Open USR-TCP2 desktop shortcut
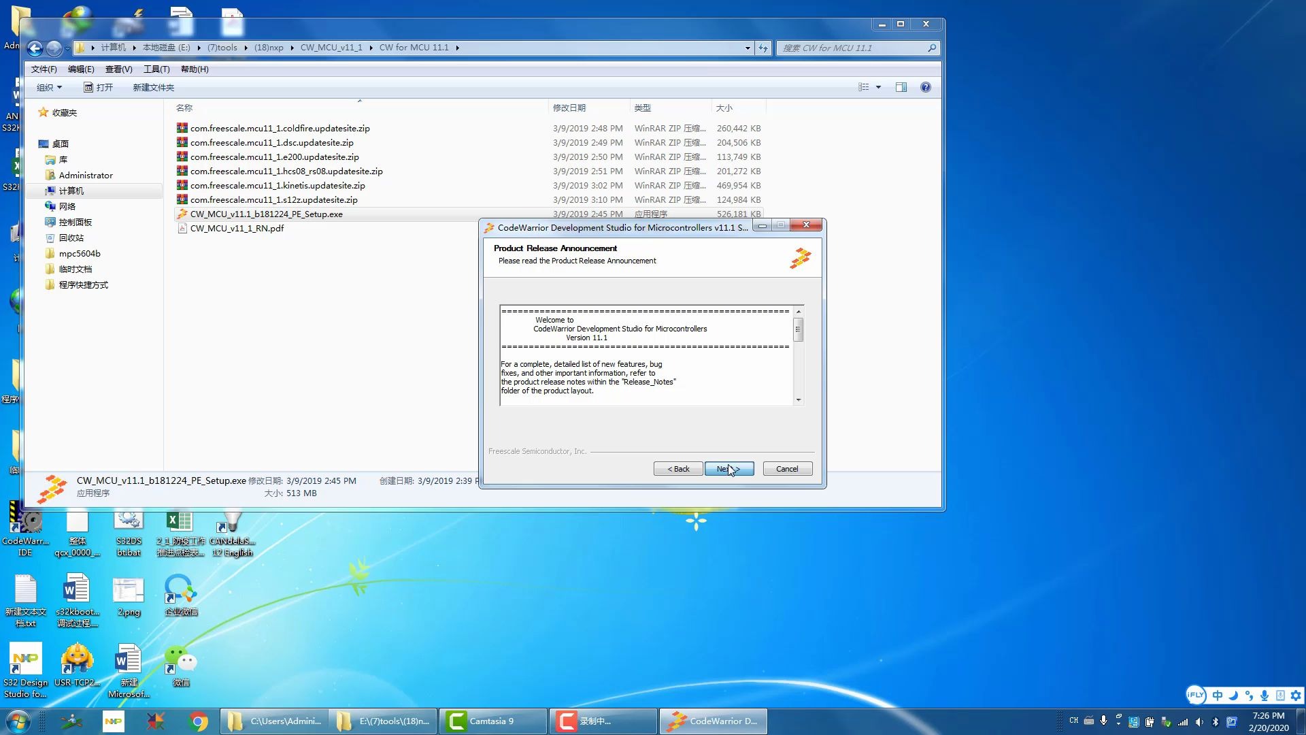Image resolution: width=1306 pixels, height=735 pixels. (77, 666)
